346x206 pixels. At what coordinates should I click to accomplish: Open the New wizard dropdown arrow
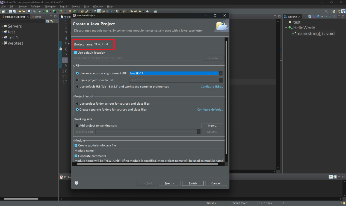(7, 11)
